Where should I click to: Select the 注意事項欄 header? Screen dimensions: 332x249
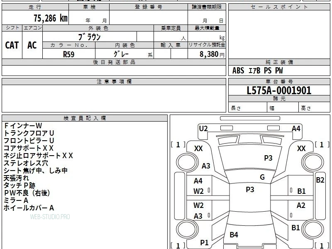click(x=114, y=81)
